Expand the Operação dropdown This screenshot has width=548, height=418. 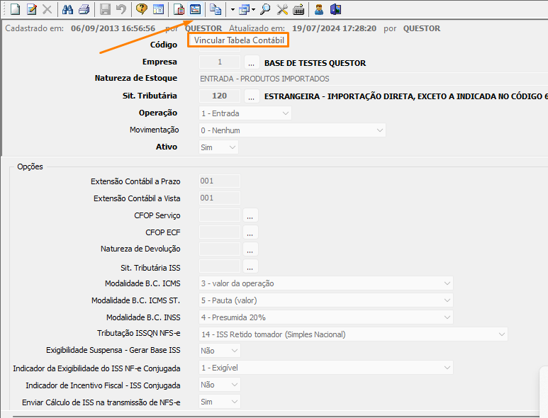pyautogui.click(x=285, y=113)
